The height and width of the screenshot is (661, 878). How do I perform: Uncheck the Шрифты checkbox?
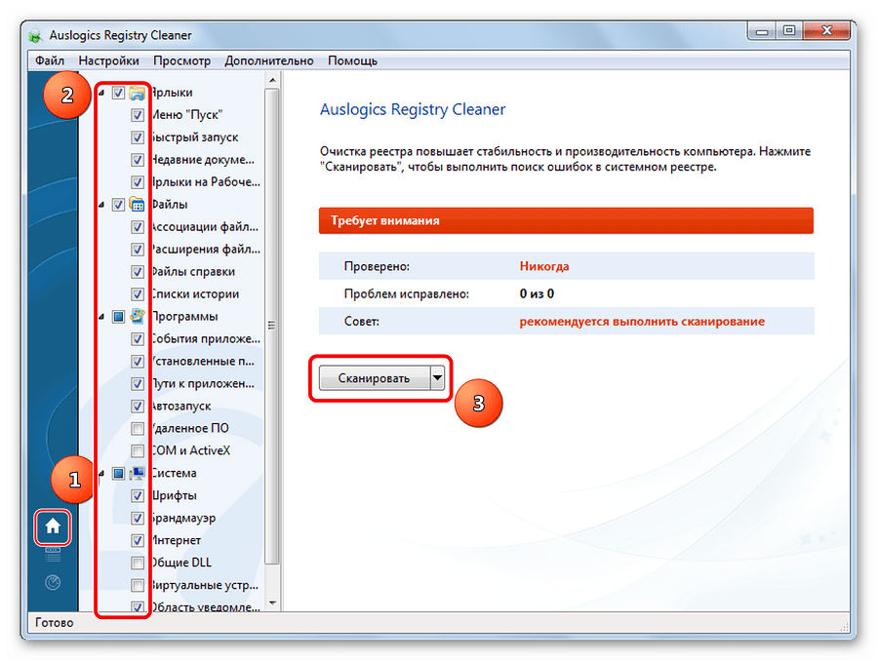click(x=138, y=496)
